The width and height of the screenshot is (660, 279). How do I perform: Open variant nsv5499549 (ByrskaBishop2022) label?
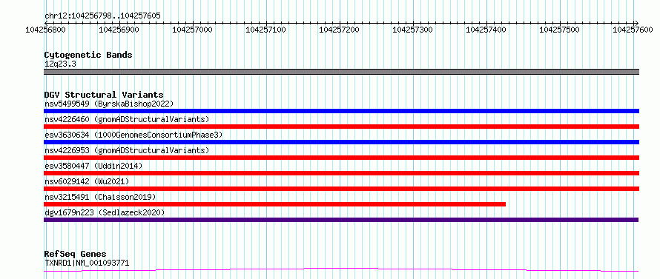[x=108, y=104]
